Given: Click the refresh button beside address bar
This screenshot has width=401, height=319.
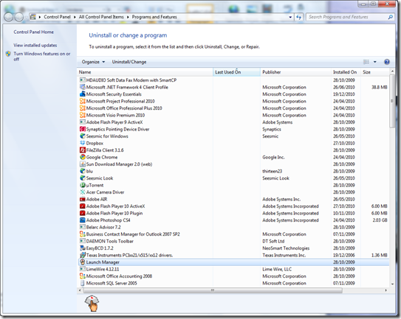Looking at the screenshot, I should 298,17.
